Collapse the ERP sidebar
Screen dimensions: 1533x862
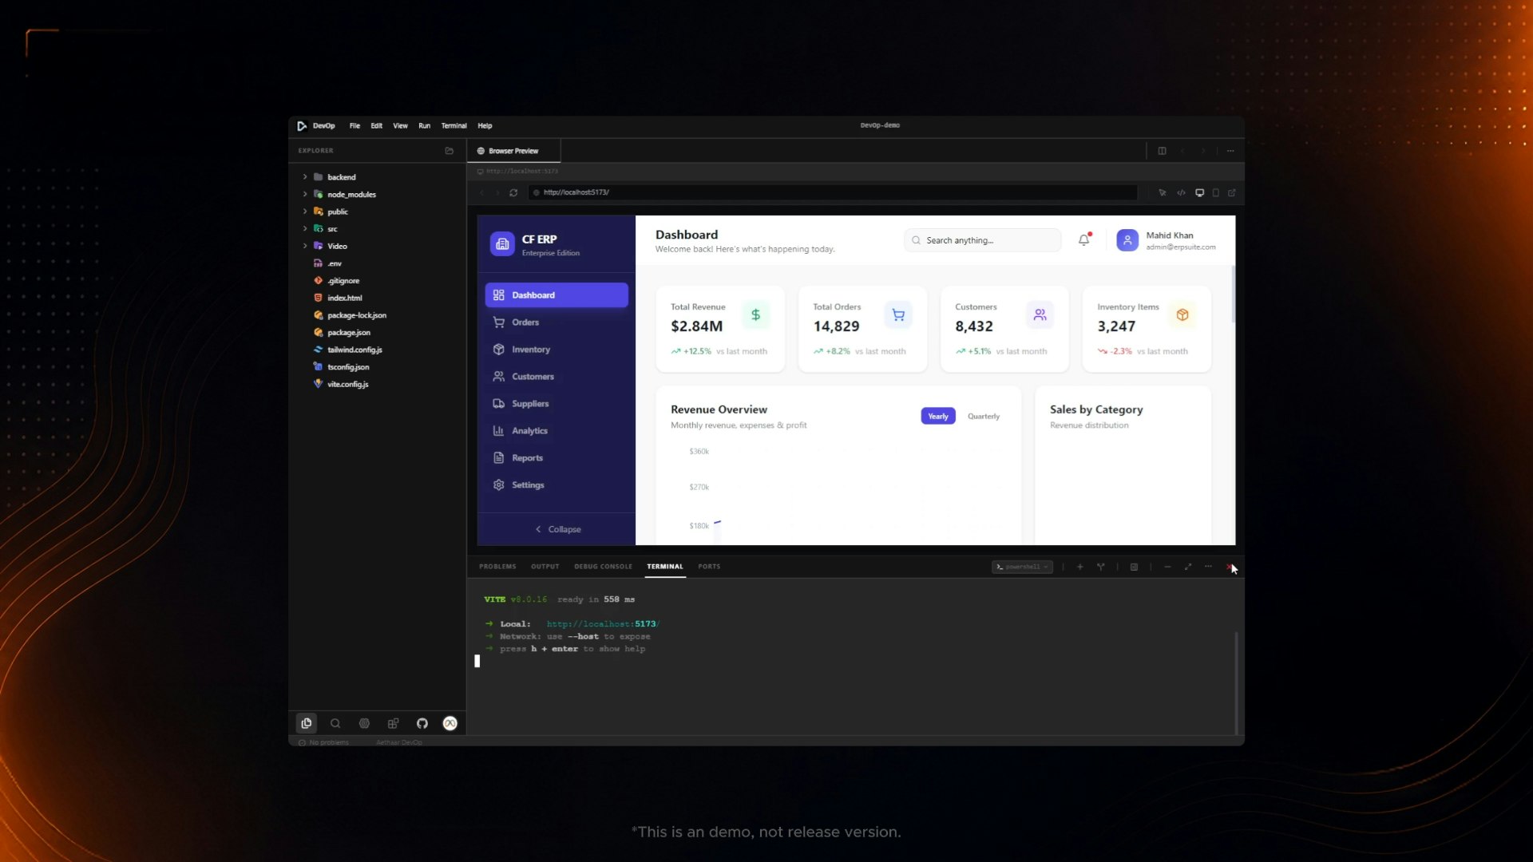click(557, 529)
